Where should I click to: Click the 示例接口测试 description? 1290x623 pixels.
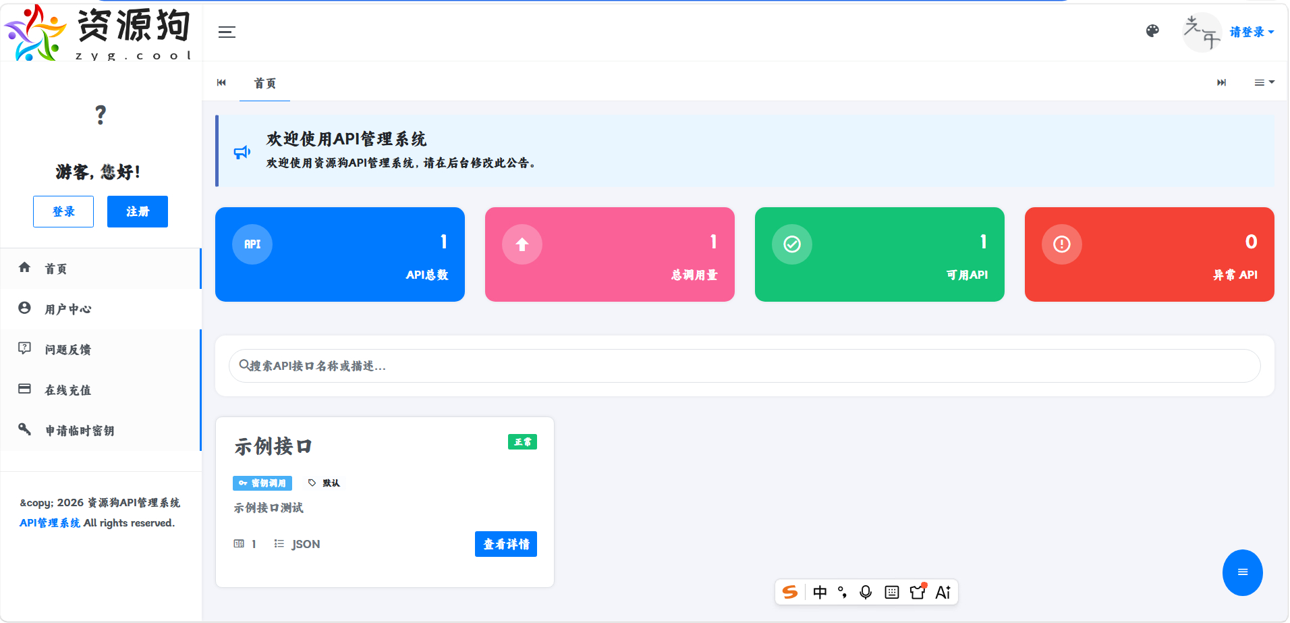click(269, 508)
